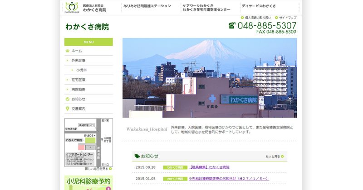363x190 pixels.
Task: Click the checkmark icon beside お知らせ menu
Action: [67, 99]
